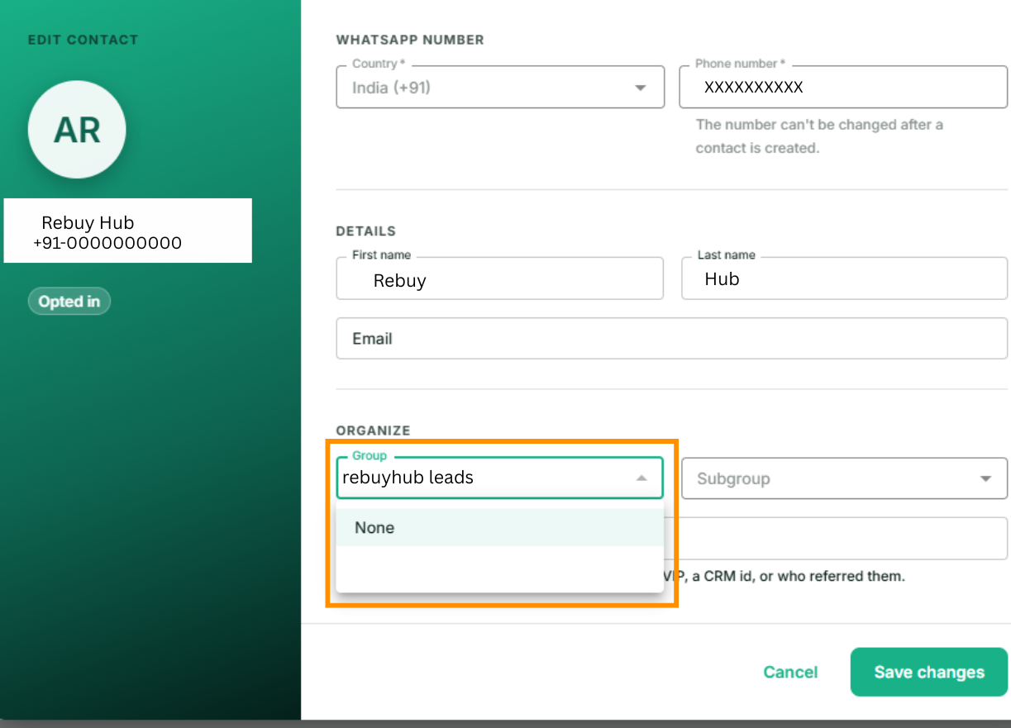The width and height of the screenshot is (1011, 728).
Task: Click the Subgroup dropdown arrow
Action: (x=985, y=479)
